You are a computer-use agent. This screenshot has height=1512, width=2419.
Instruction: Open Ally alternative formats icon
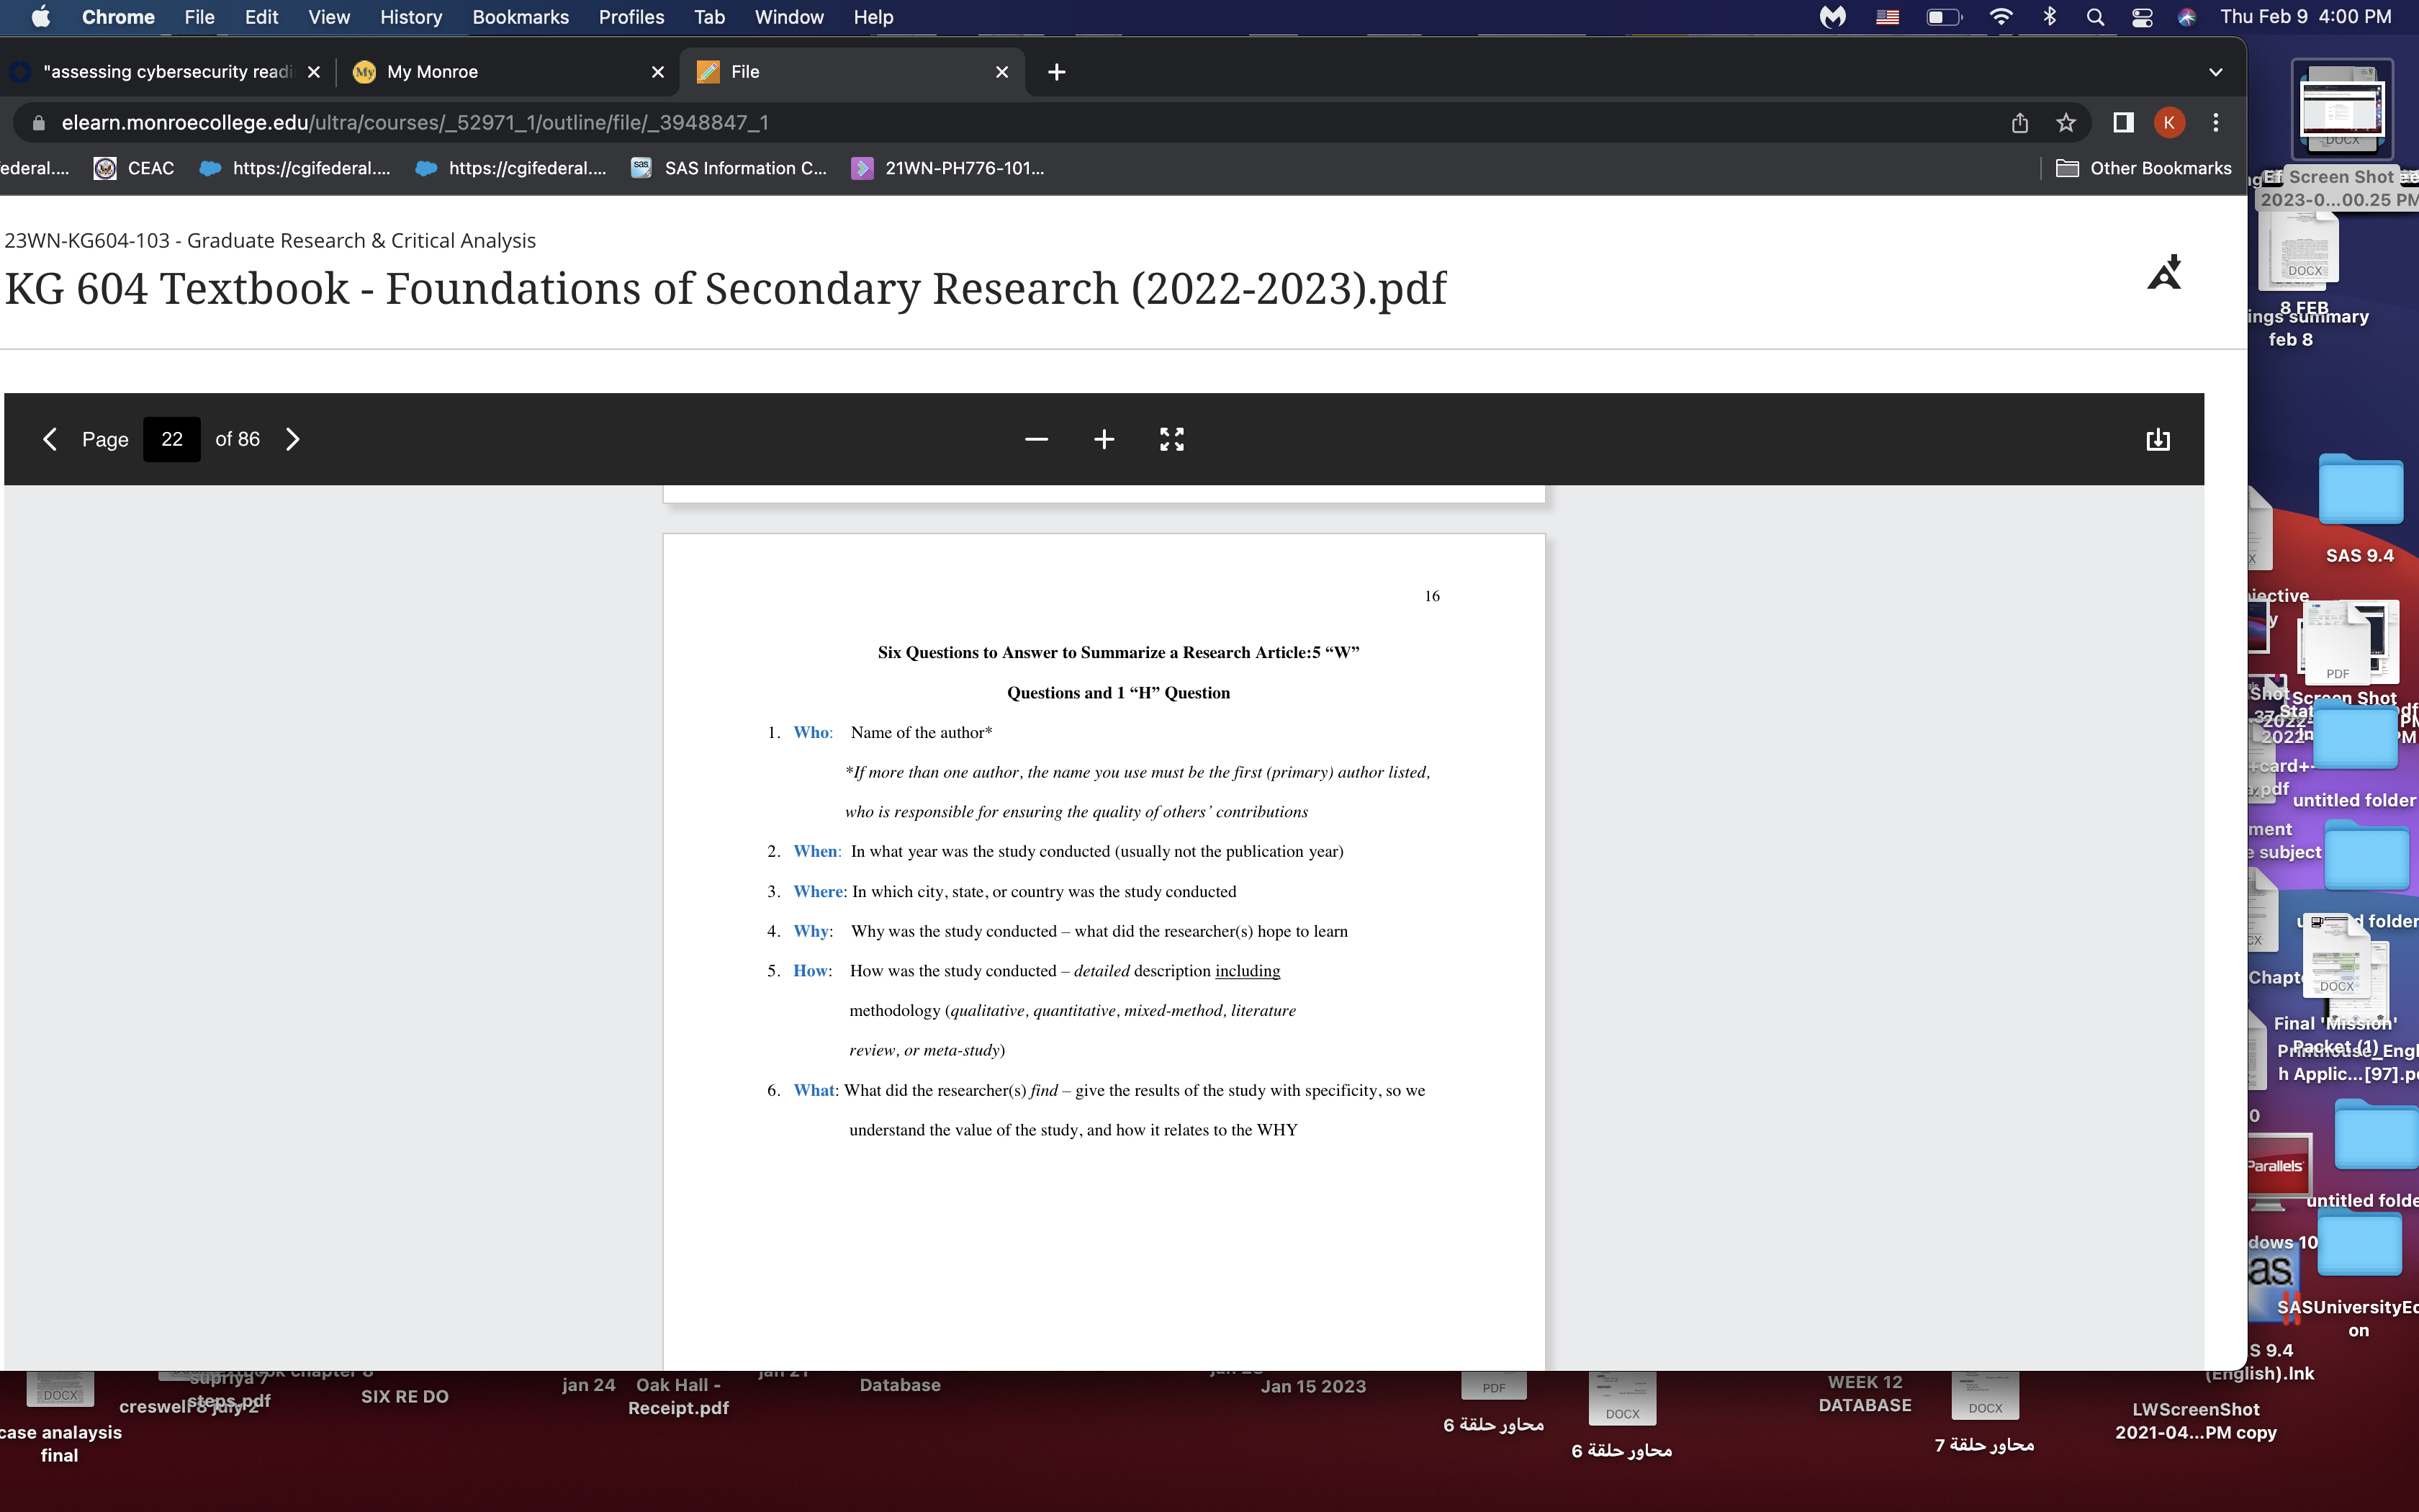pos(2164,272)
